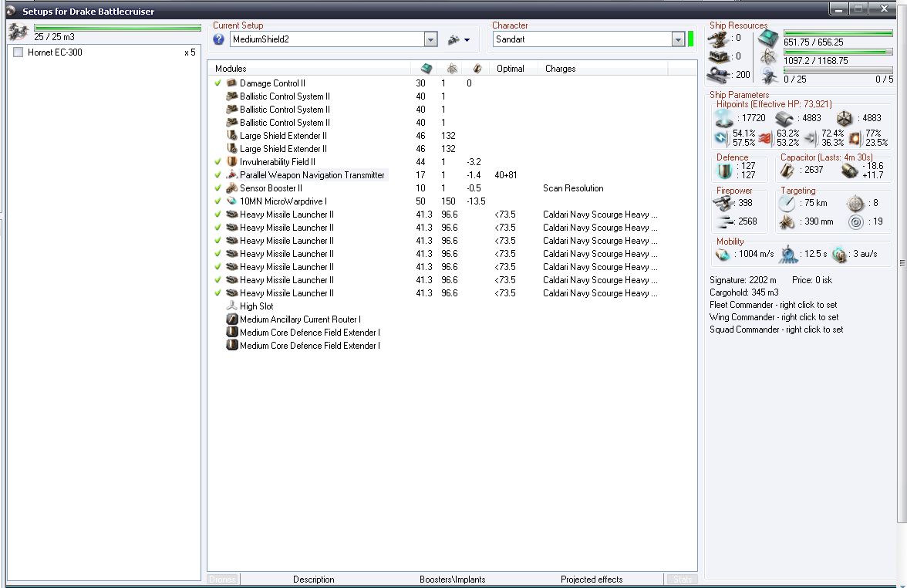The width and height of the screenshot is (907, 588).
Task: Click the Modules column header
Action: [x=309, y=68]
